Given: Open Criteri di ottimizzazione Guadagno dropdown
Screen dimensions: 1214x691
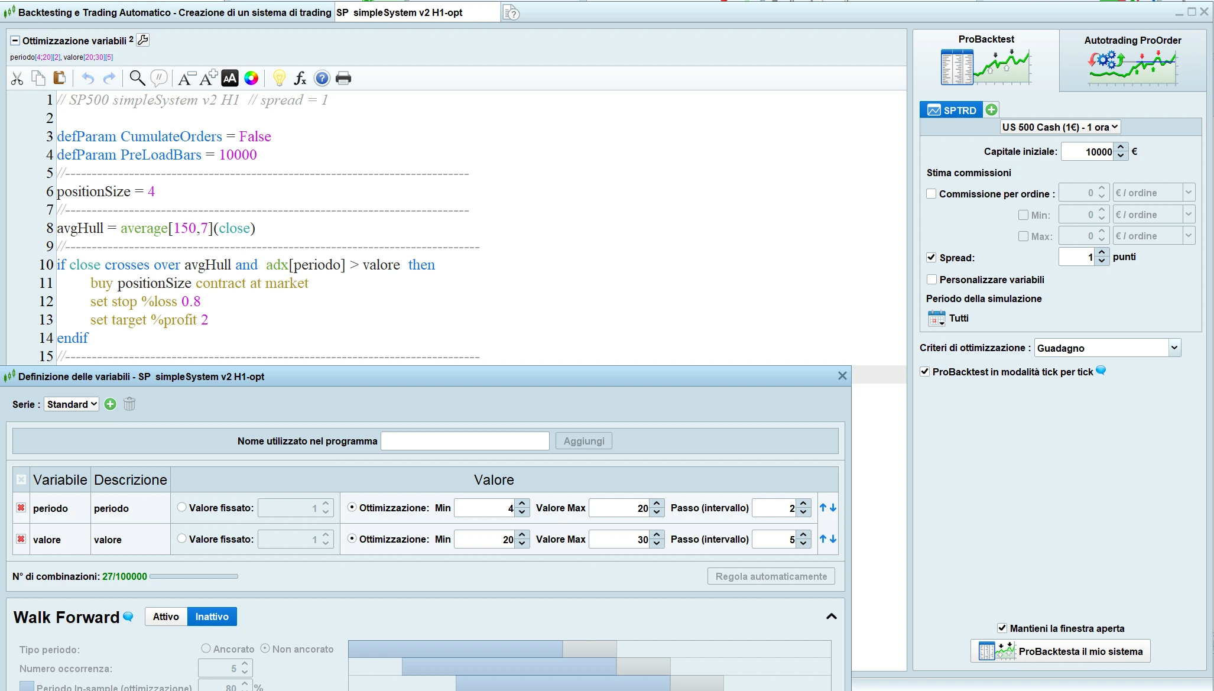Looking at the screenshot, I should click(1108, 348).
